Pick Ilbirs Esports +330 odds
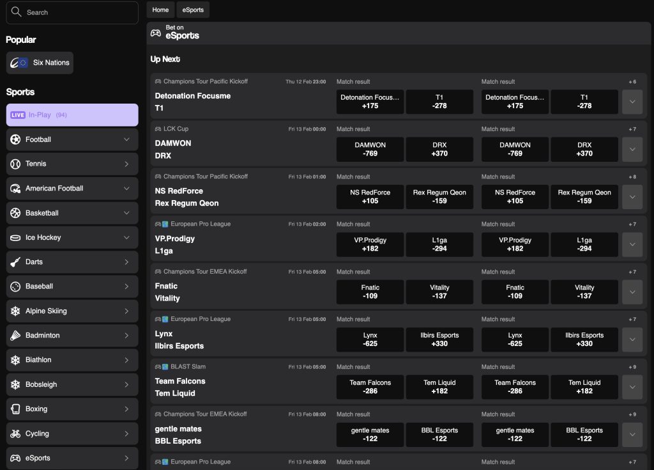 click(x=439, y=340)
